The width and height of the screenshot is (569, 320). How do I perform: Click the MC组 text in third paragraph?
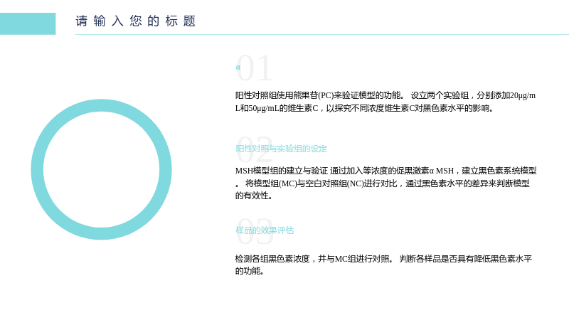click(345, 259)
